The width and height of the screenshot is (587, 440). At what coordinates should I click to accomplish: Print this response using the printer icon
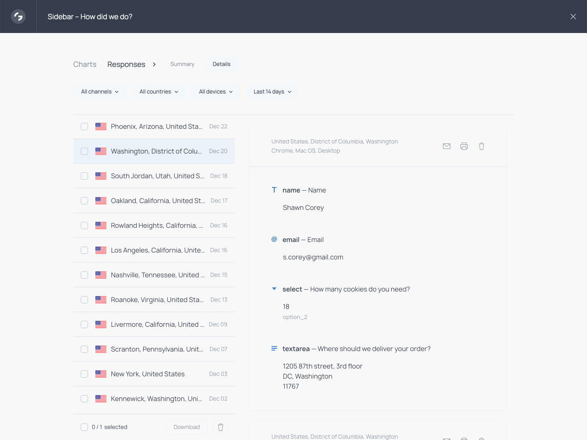pos(464,146)
